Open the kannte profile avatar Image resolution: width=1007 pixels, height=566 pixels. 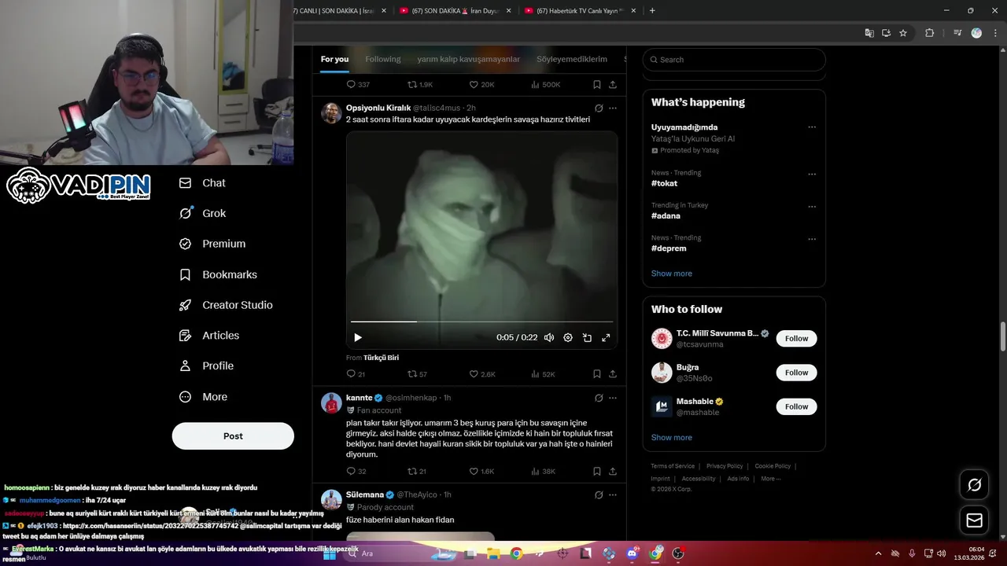pyautogui.click(x=331, y=402)
